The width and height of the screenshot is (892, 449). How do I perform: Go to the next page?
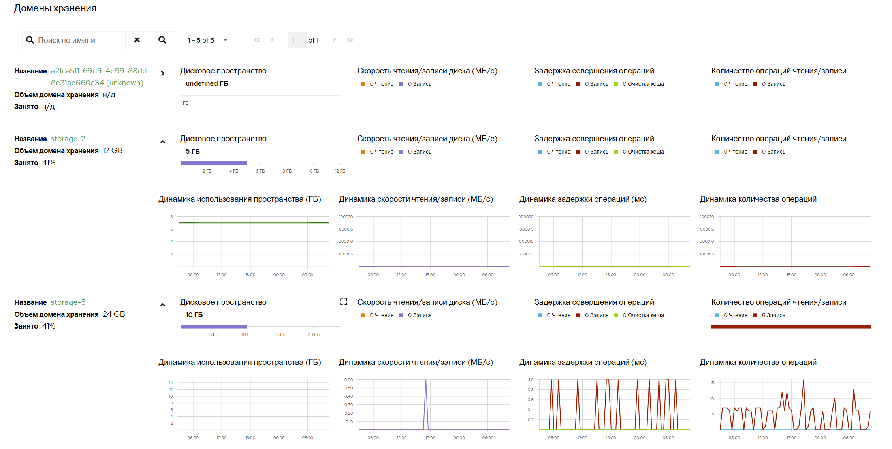point(334,40)
